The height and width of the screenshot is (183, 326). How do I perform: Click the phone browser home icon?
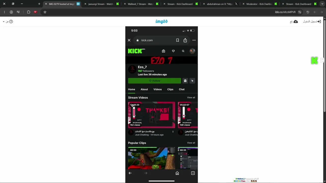coord(177,173)
